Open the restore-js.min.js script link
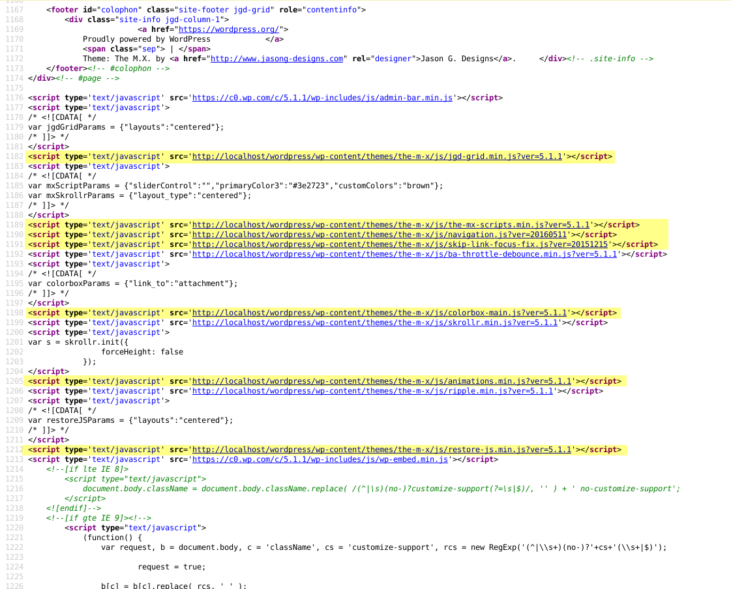 (382, 450)
